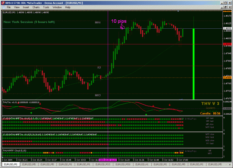Minimize the inner chart window
Image resolution: width=233 pixels, height=168 pixels.
point(222,7)
